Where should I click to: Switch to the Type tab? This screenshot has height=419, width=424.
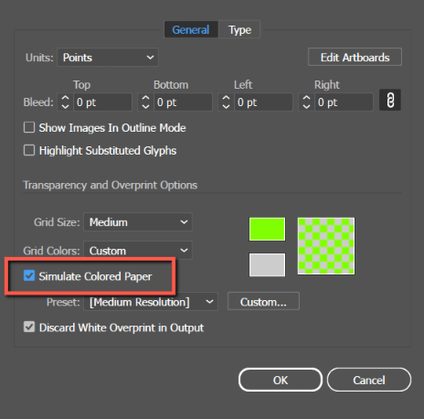[x=239, y=29]
